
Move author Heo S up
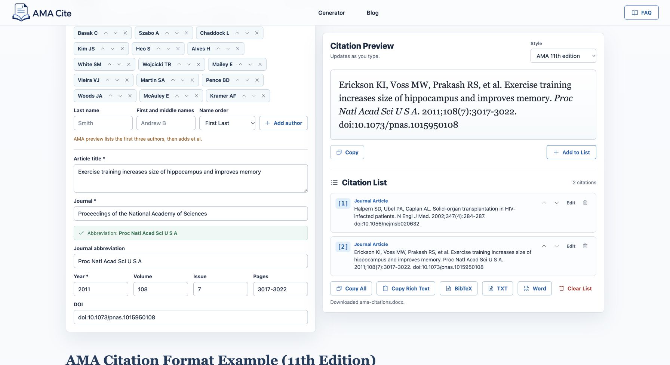159,49
